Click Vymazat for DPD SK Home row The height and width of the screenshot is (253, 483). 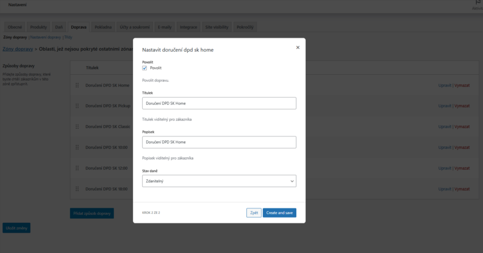(x=462, y=85)
